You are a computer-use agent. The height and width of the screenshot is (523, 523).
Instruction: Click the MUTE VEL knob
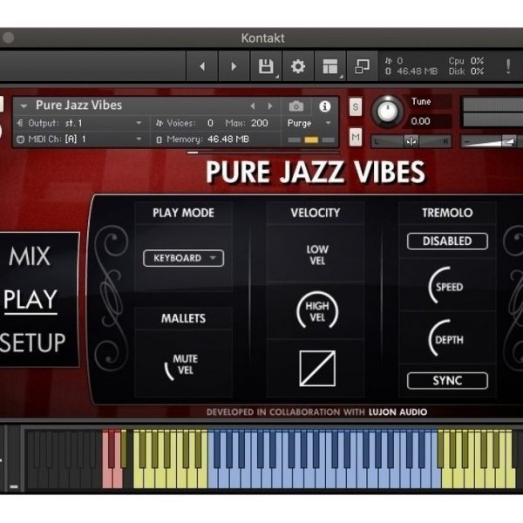(x=182, y=365)
